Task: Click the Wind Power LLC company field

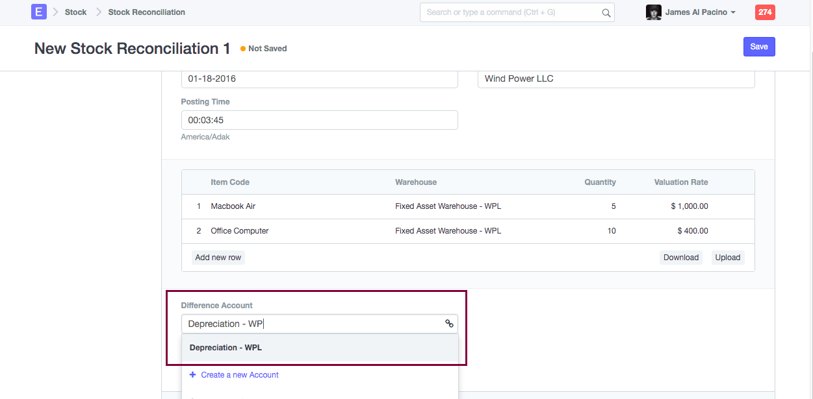Action: click(615, 79)
